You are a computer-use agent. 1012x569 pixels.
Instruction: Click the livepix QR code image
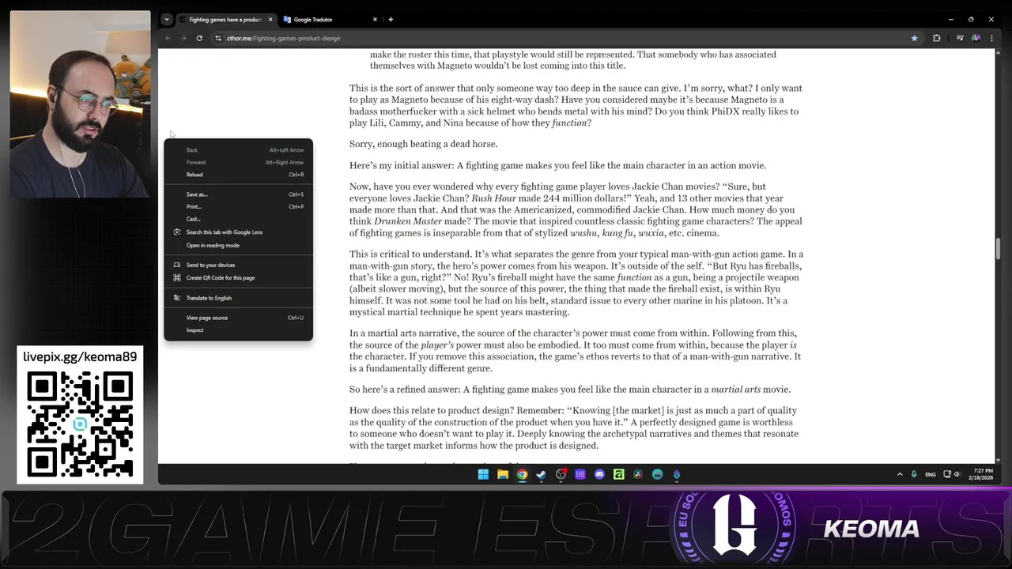point(80,424)
